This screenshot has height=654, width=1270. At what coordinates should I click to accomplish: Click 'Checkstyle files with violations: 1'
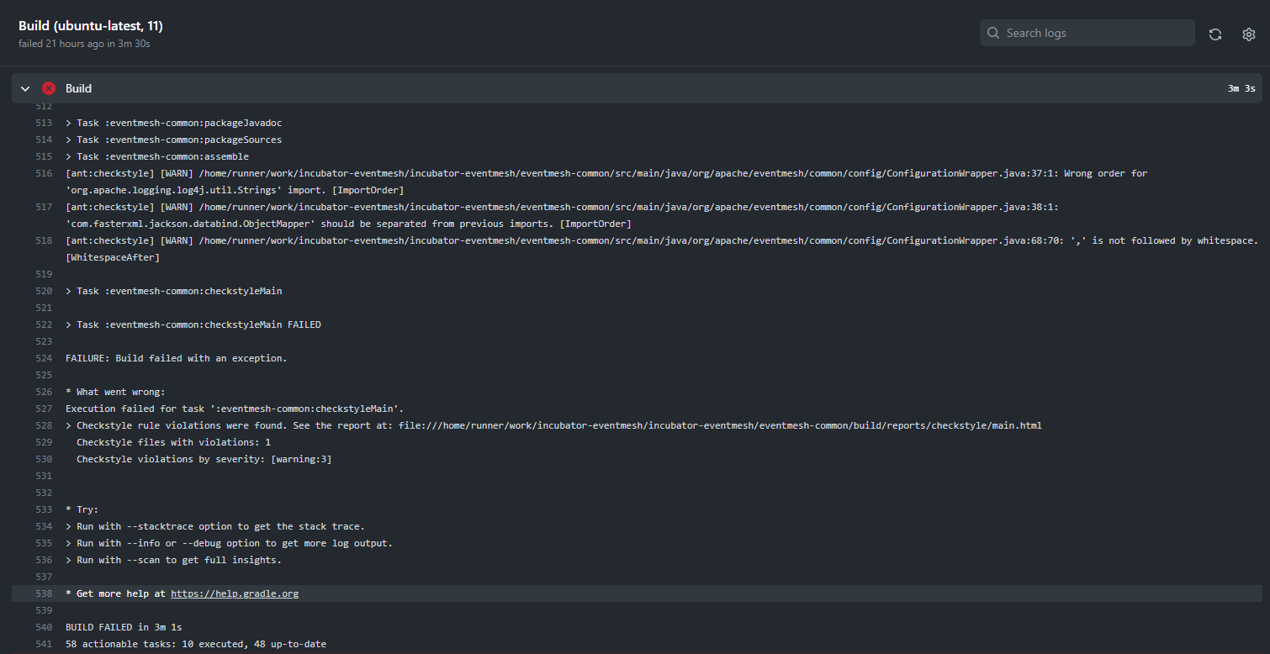173,442
